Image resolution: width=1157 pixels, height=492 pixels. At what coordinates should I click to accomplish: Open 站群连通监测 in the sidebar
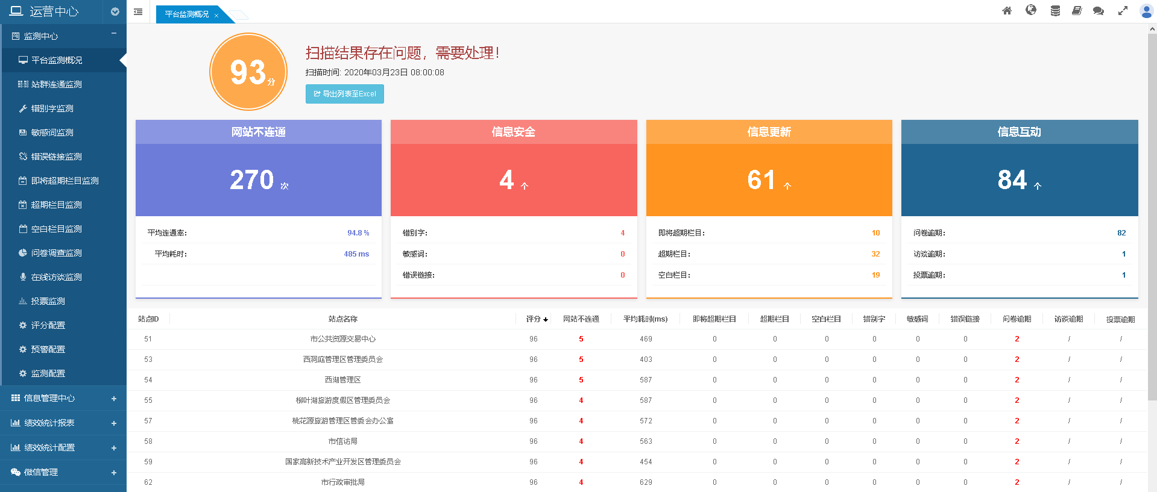pos(56,84)
